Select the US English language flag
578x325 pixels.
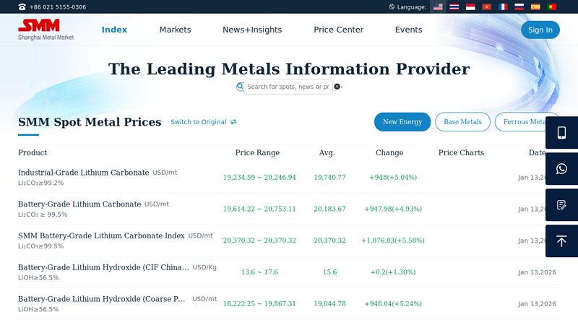[438, 6]
